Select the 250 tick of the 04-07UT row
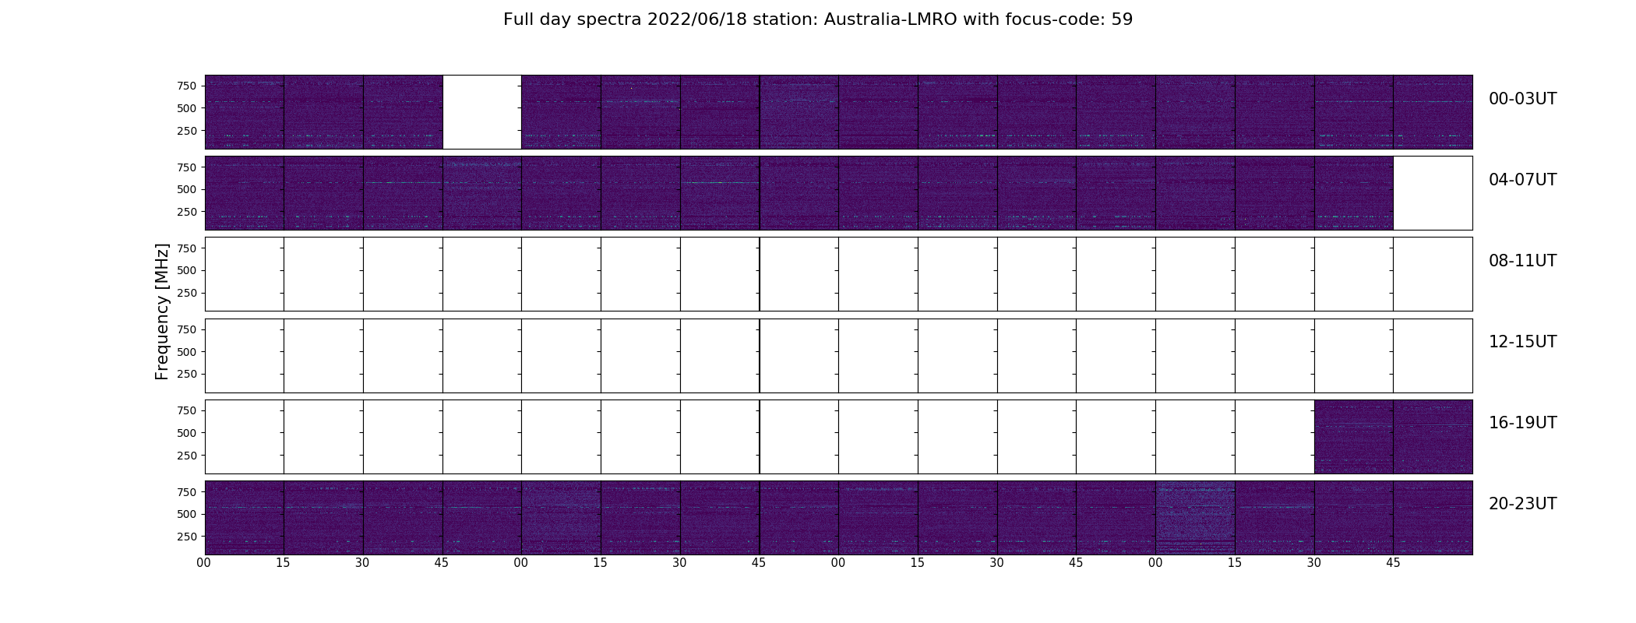 click(x=186, y=212)
